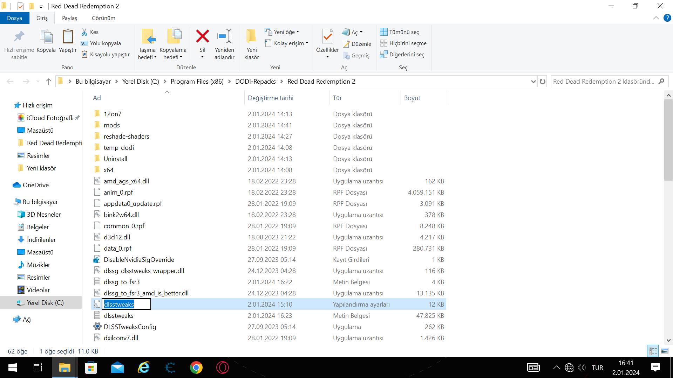The image size is (673, 378).
Task: Open the Özellikler properties icon
Action: (327, 36)
